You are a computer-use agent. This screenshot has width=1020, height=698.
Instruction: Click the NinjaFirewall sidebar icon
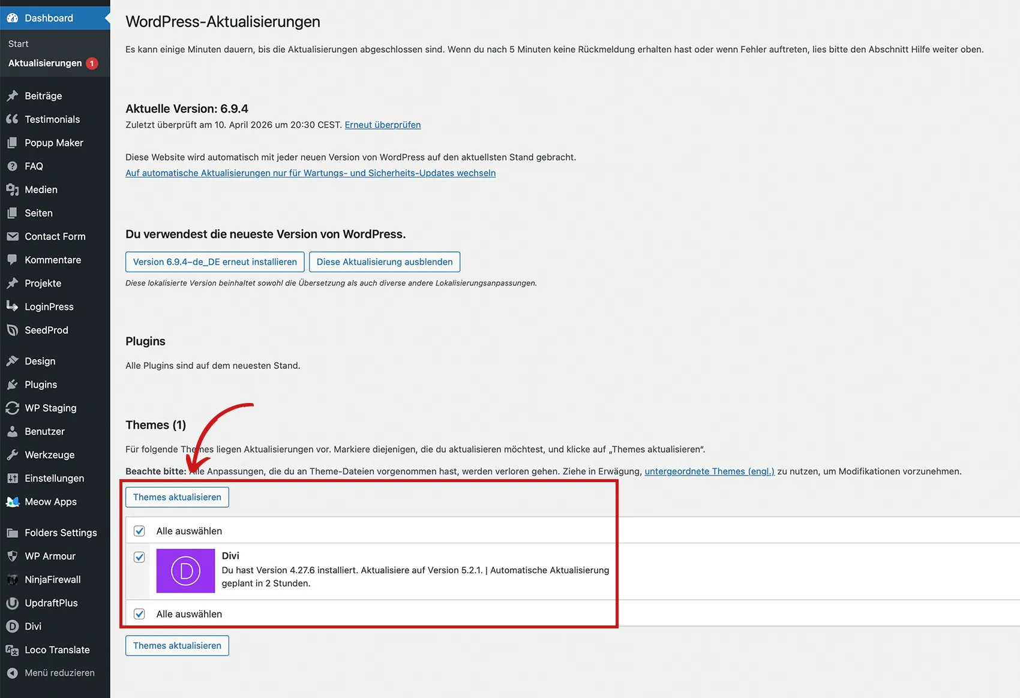click(x=13, y=579)
